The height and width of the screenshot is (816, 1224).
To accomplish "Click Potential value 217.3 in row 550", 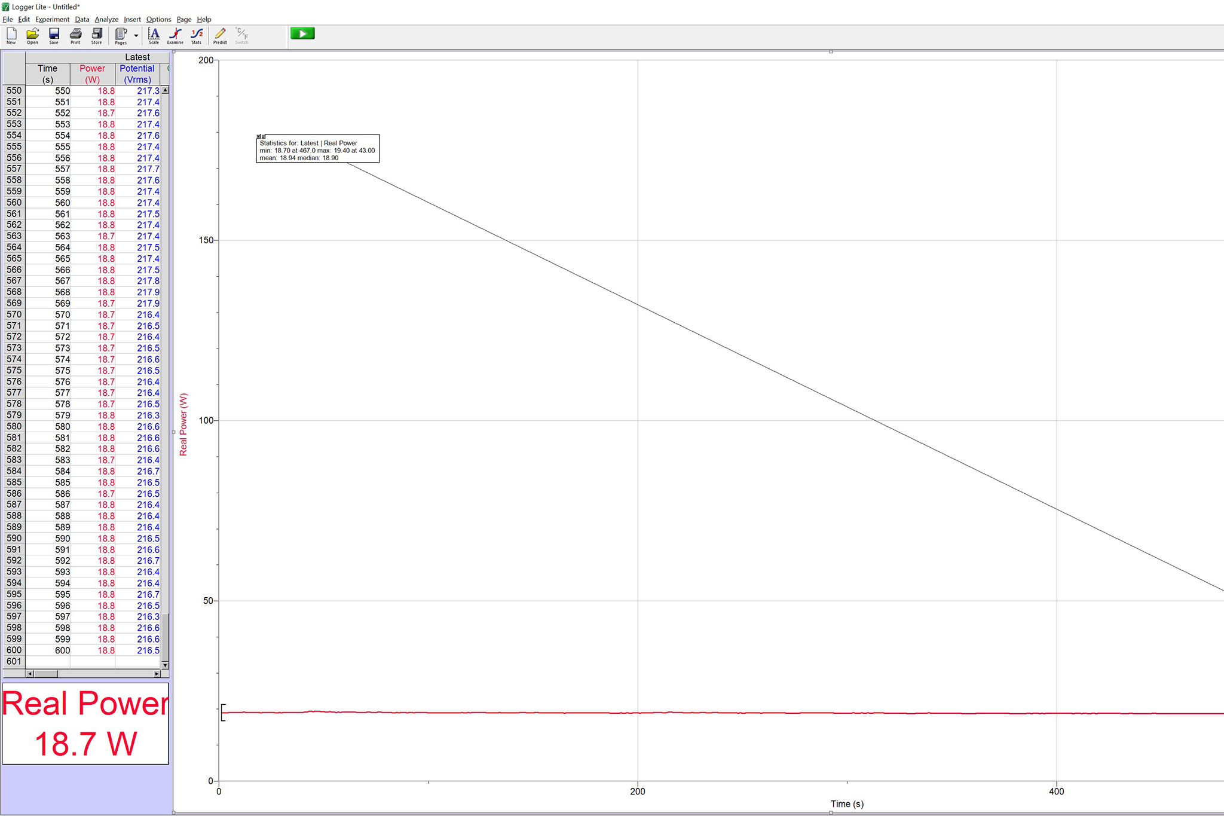I will point(148,91).
